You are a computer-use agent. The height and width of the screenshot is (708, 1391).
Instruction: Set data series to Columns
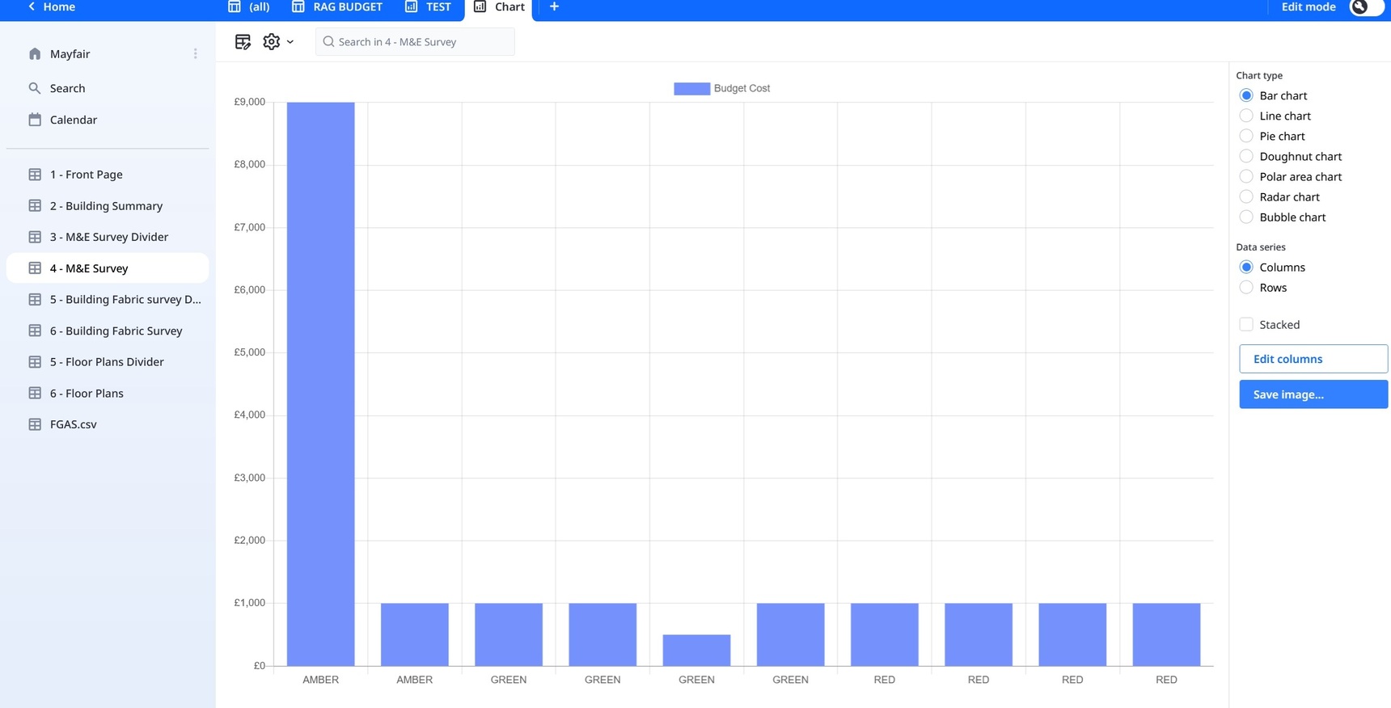(1246, 267)
